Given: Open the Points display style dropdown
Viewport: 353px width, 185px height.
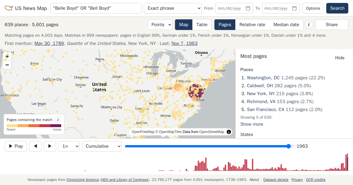Looking at the screenshot, I should tap(160, 25).
